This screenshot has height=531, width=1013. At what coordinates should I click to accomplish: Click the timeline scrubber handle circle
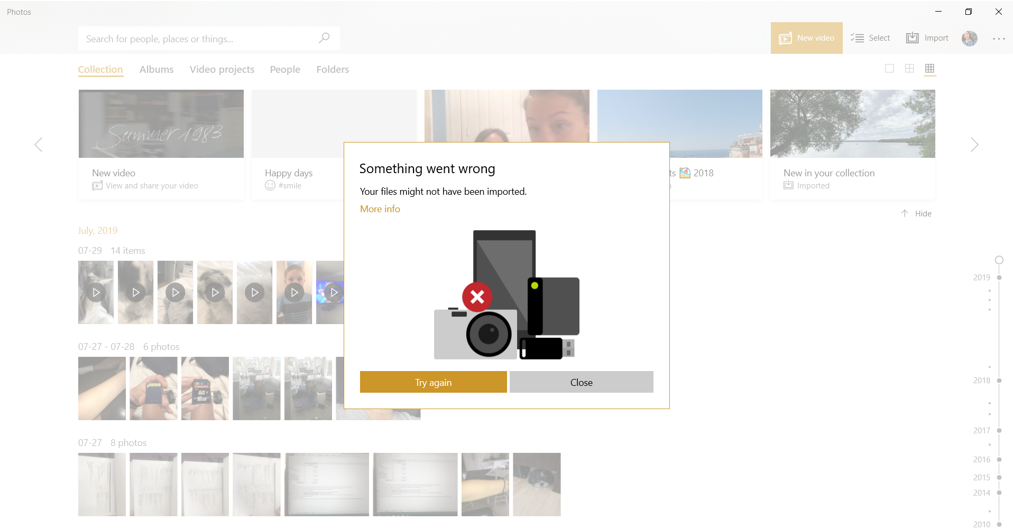(x=999, y=260)
